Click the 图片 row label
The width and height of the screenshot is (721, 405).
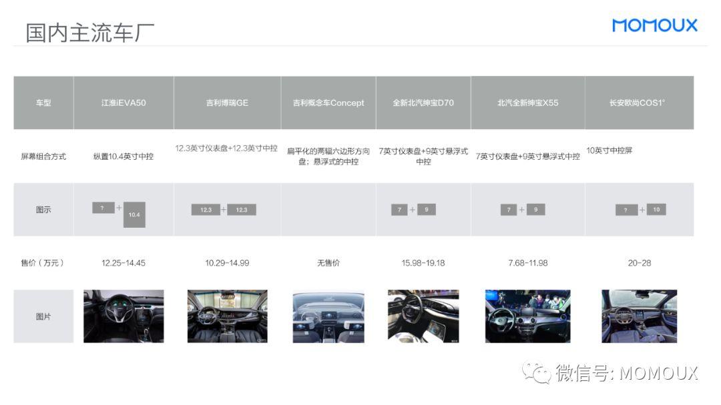pos(43,316)
